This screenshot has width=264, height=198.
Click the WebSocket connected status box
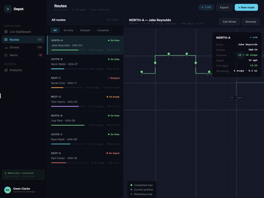coord(23,175)
